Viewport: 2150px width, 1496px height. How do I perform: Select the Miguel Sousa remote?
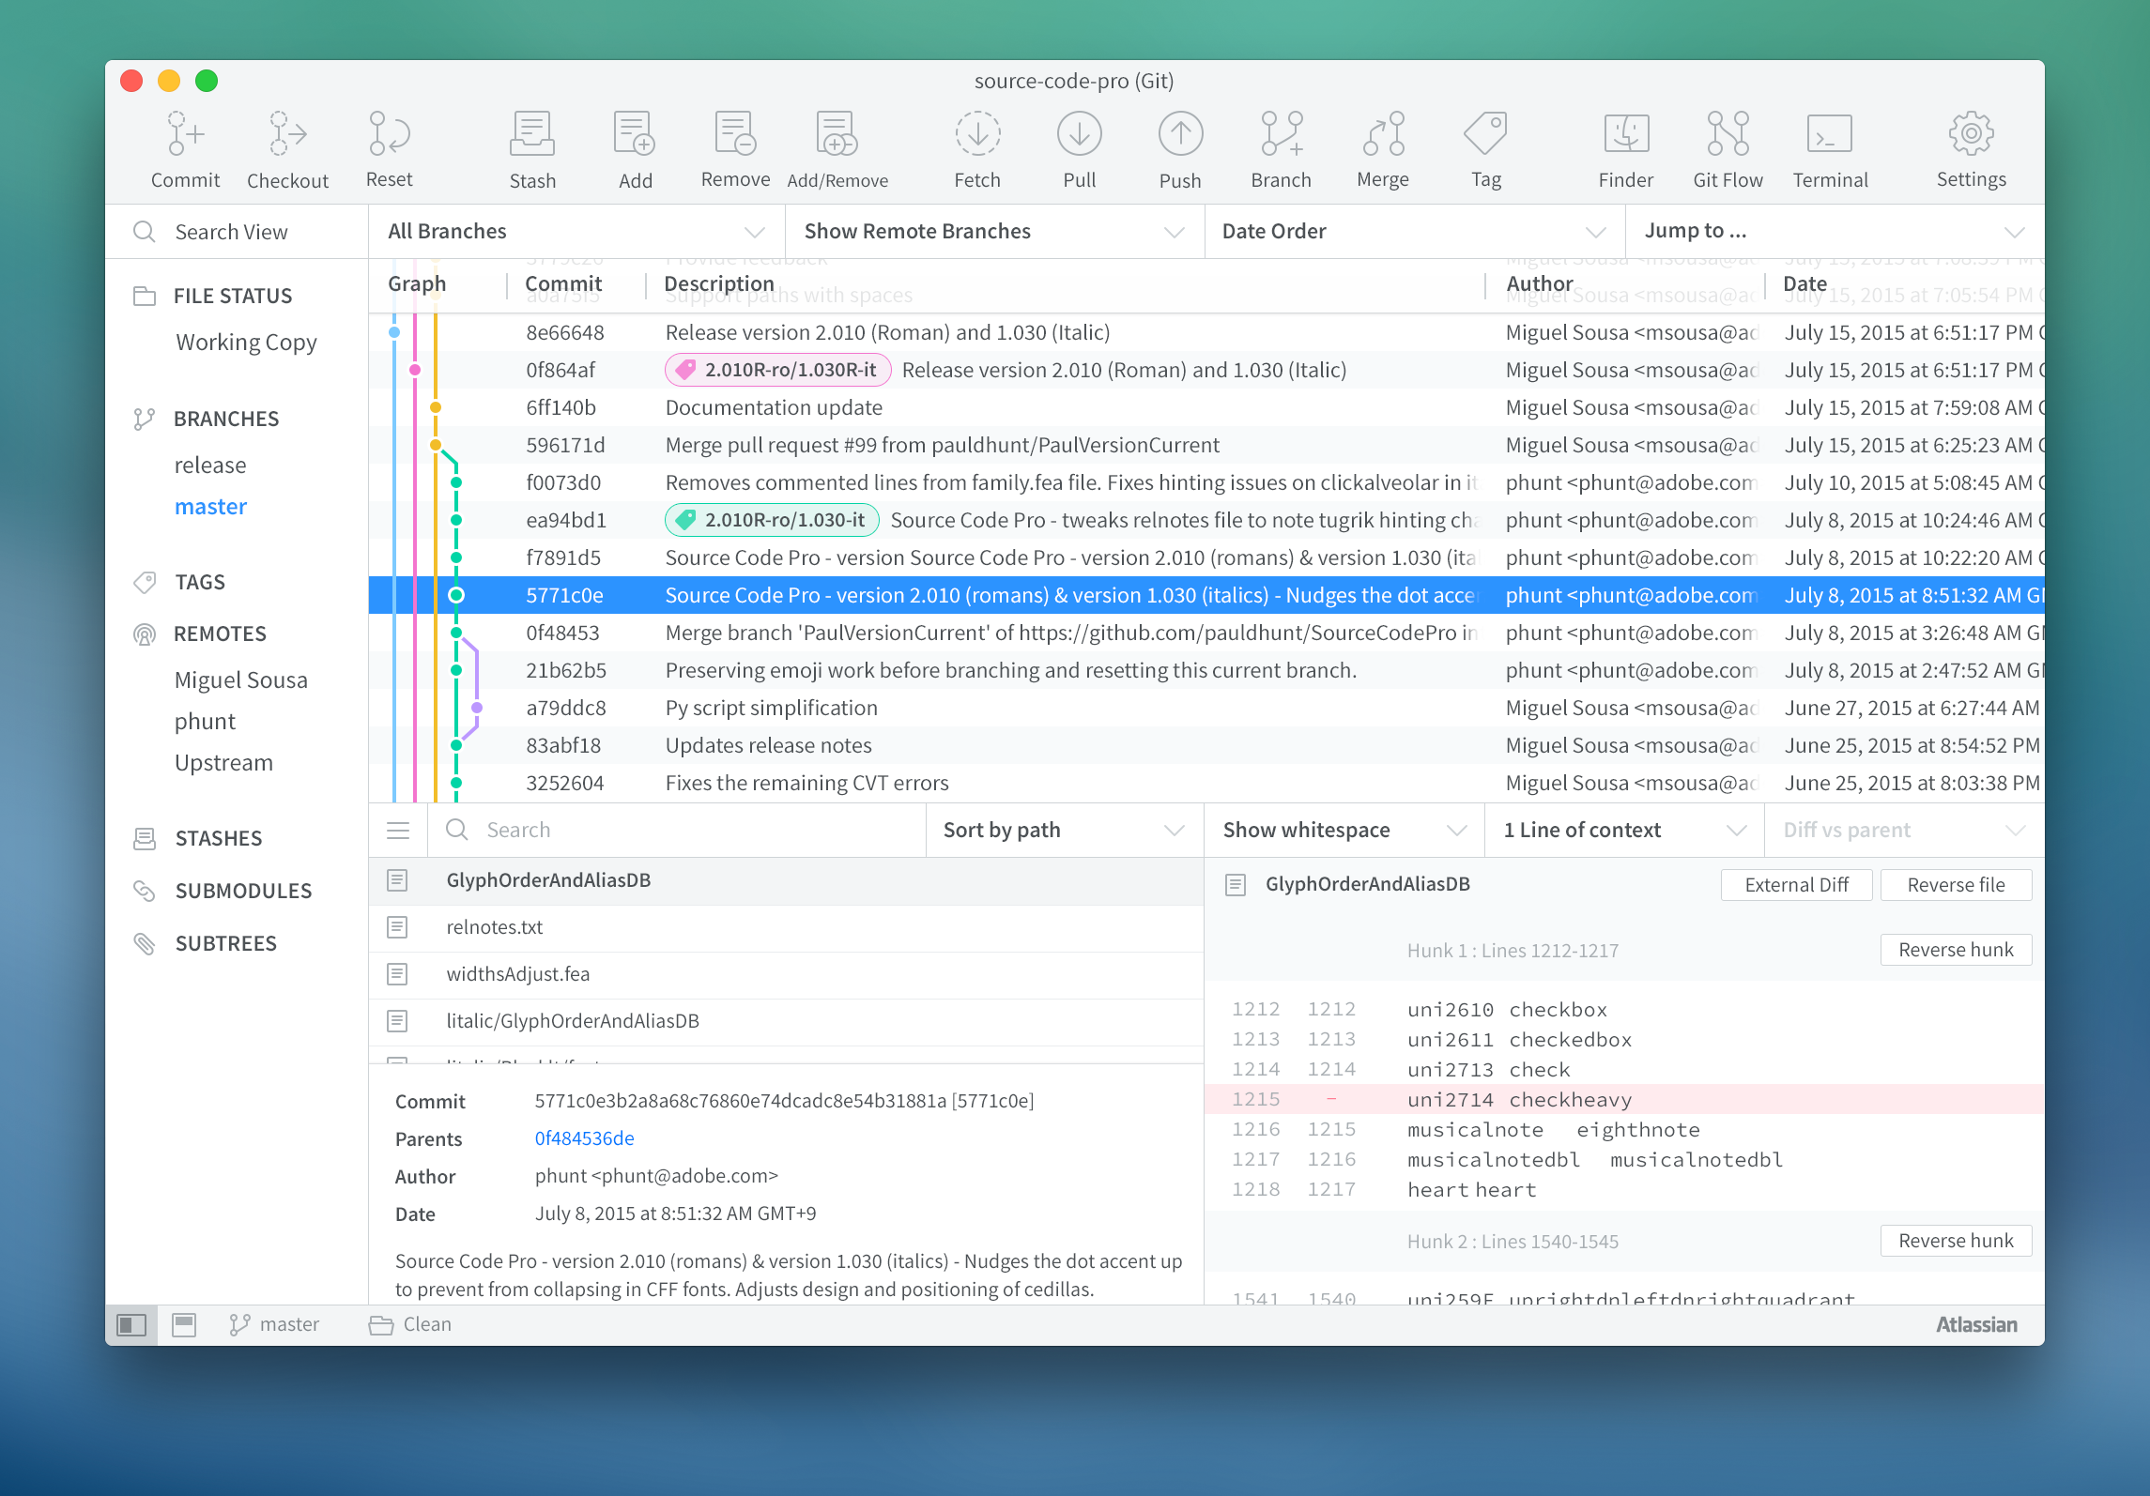pos(240,680)
